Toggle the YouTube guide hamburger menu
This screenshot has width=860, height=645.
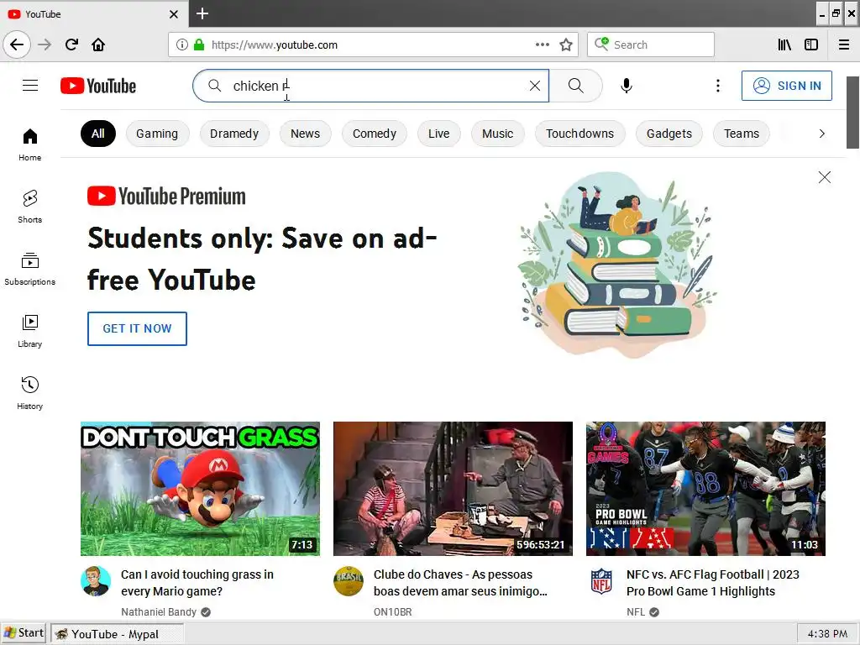[x=30, y=86]
